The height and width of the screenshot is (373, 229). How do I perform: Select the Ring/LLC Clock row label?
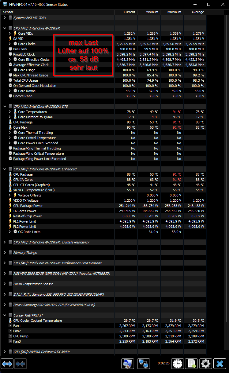coord(24,54)
